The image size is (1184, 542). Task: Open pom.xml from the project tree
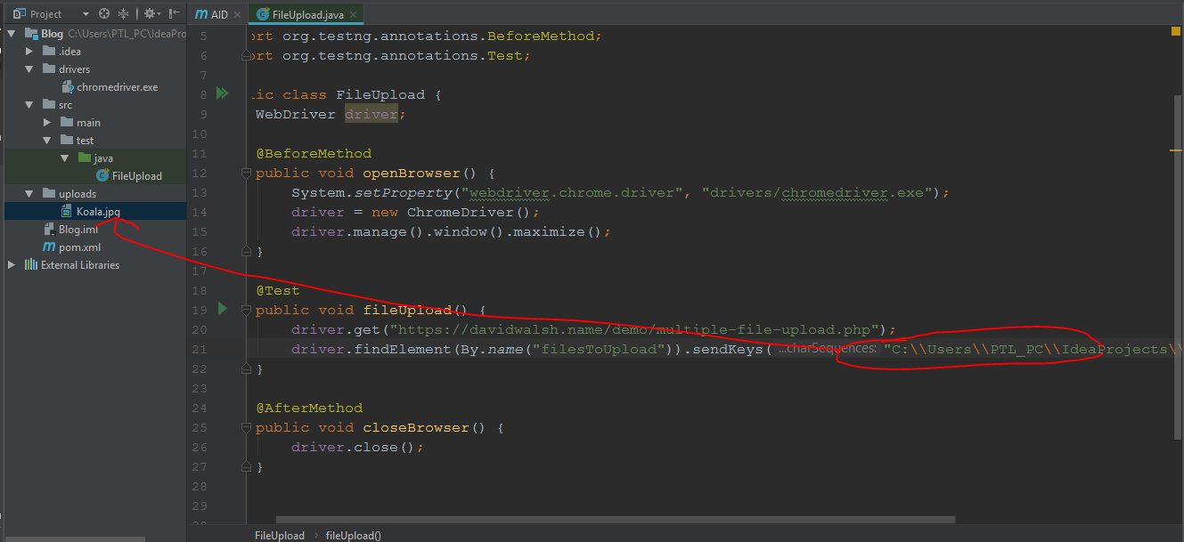pyautogui.click(x=79, y=247)
